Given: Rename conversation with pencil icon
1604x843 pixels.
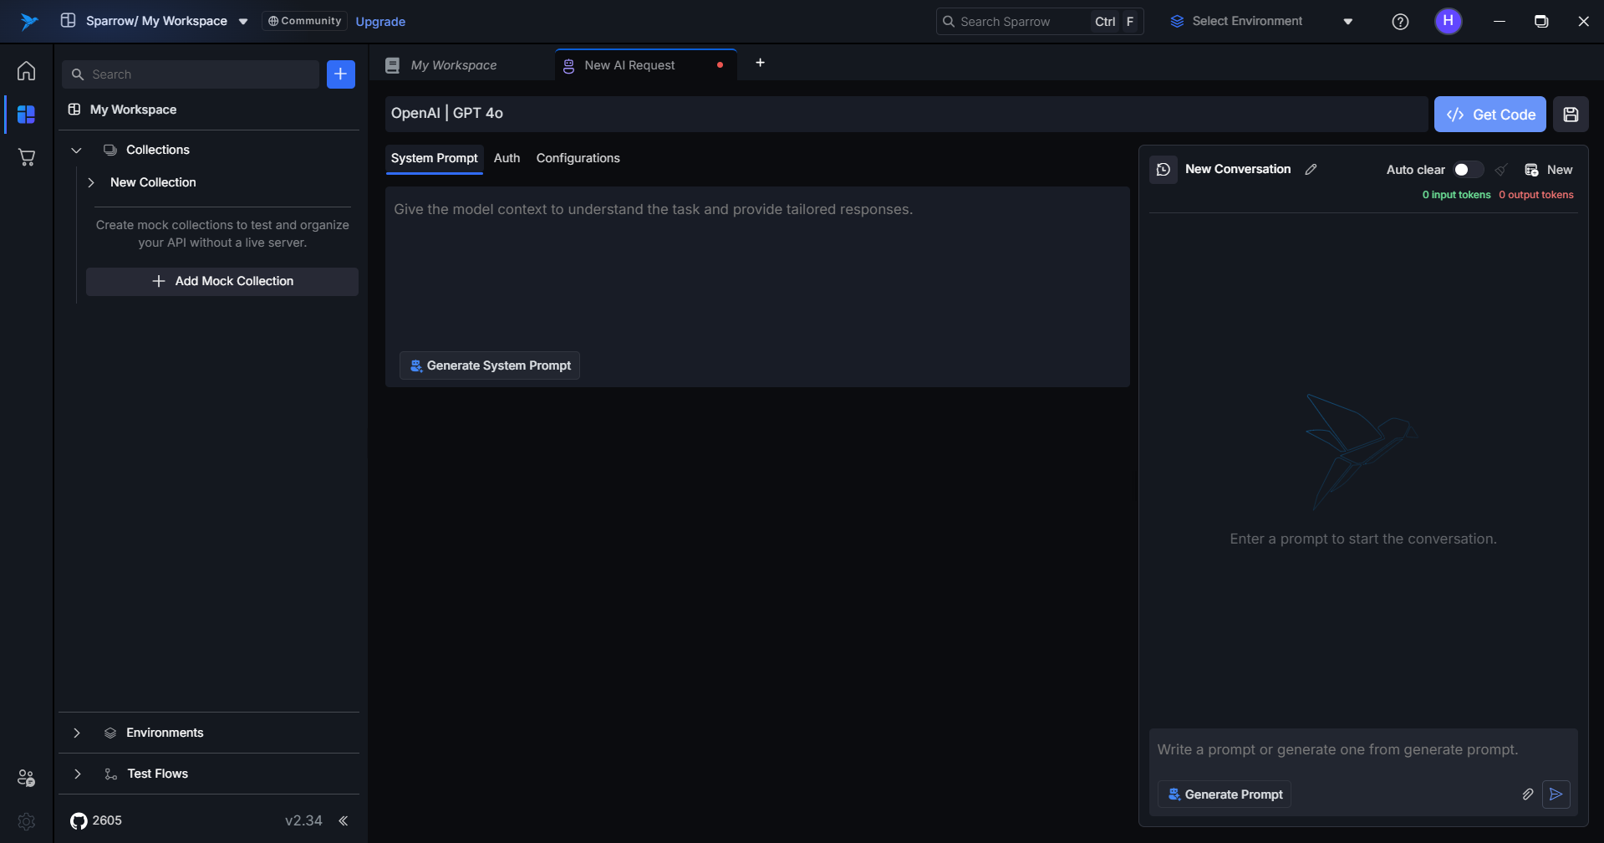Looking at the screenshot, I should point(1311,170).
